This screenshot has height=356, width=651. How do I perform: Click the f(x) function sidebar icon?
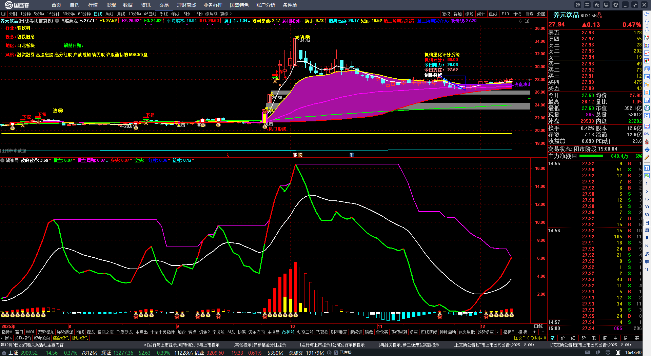(x=647, y=108)
